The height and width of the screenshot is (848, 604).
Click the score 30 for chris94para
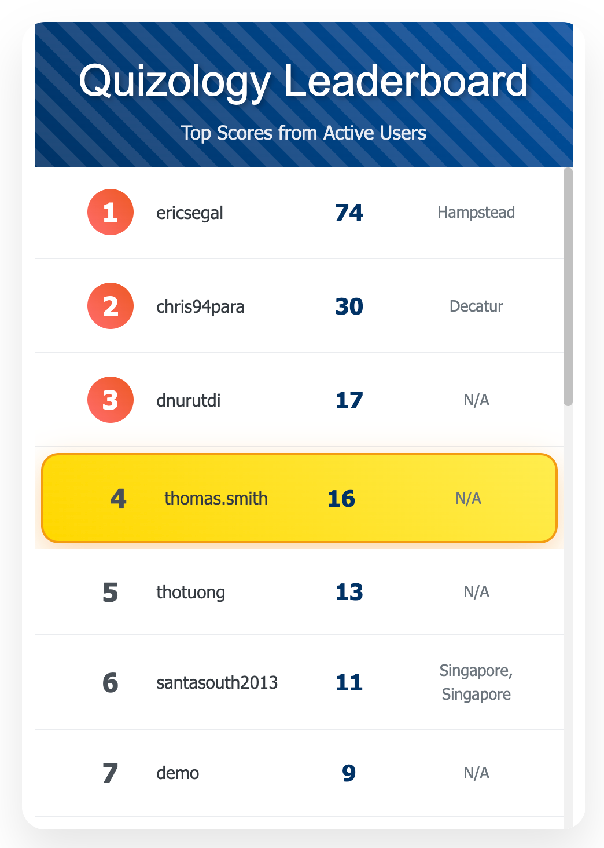[349, 306]
